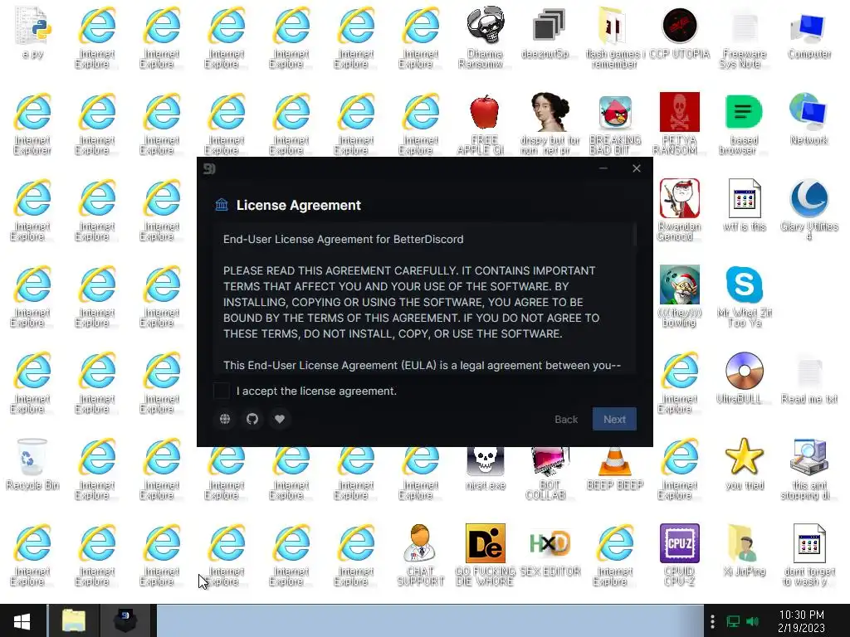The width and height of the screenshot is (850, 637).
Task: Show hidden tray icons dots
Action: (712, 621)
